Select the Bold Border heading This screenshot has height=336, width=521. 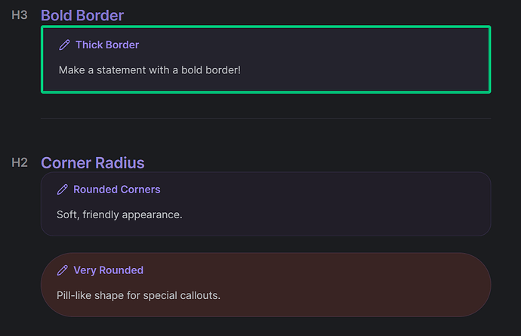tap(82, 15)
